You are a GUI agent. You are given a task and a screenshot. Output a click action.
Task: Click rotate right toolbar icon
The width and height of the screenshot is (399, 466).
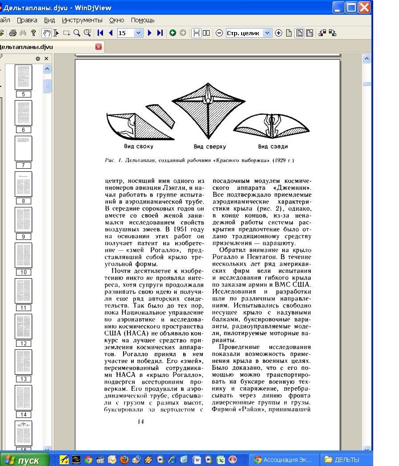[x=333, y=33]
